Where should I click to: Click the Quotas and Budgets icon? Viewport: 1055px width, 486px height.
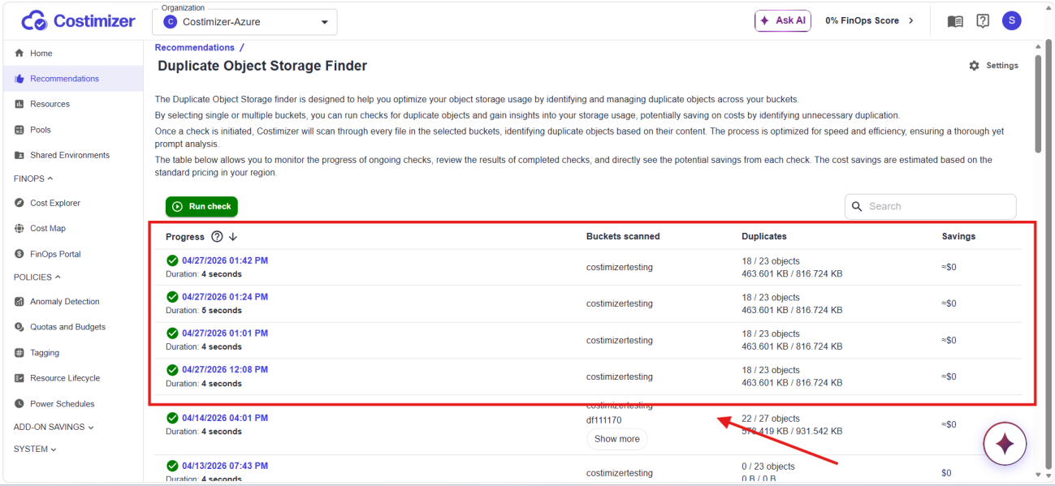[x=19, y=327]
